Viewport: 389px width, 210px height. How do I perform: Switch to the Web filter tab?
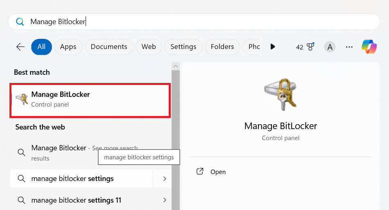pos(149,47)
